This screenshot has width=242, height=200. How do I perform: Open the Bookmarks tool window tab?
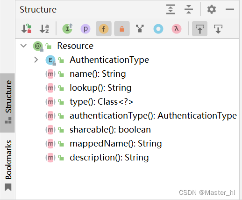(7, 166)
